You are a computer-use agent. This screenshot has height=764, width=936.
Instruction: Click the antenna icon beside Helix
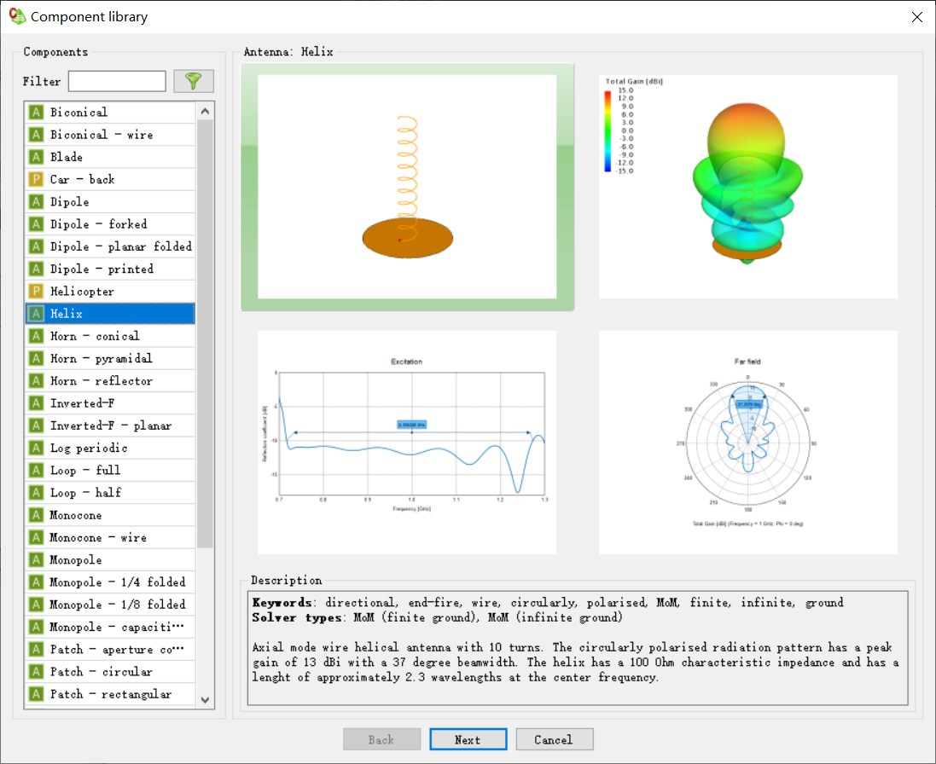[37, 314]
